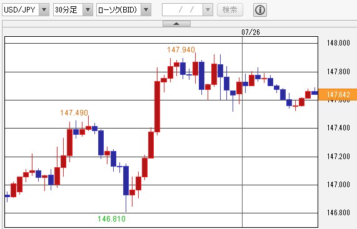
Task: Click the 147.800 price axis label
Action: (x=338, y=72)
